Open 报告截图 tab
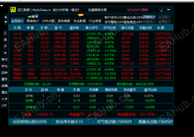This screenshot has width=194, height=137. coord(64,21)
